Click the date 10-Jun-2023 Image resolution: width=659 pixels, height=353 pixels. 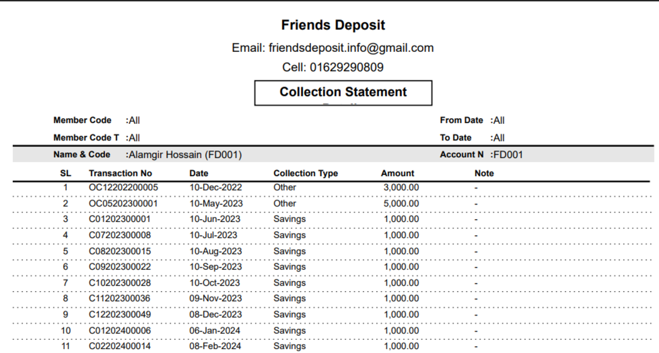pyautogui.click(x=215, y=219)
